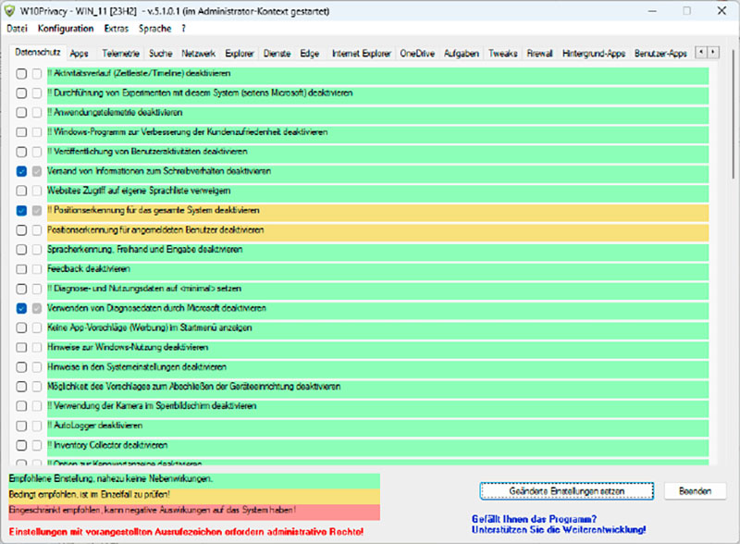The height and width of the screenshot is (544, 740).
Task: Switch to the Netzwerk tab
Action: [198, 54]
